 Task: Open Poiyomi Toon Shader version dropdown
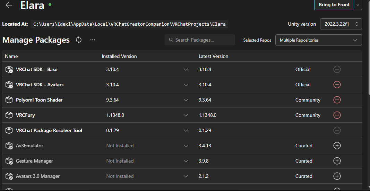[x=186, y=100]
